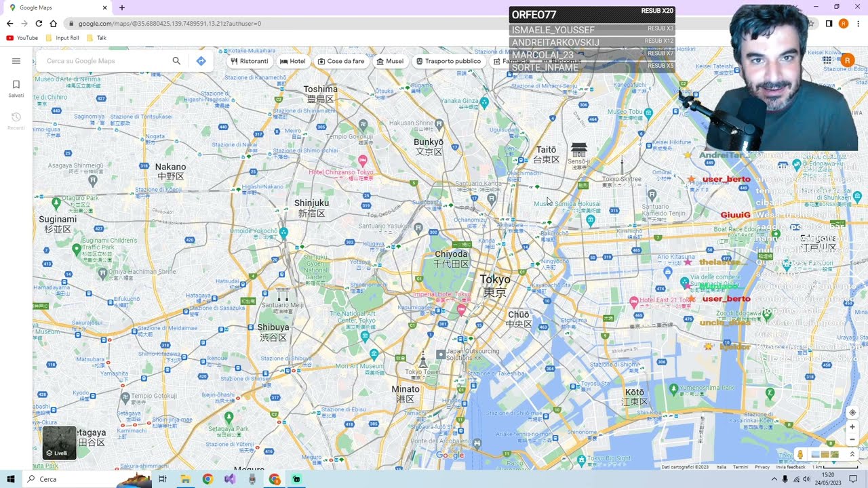The height and width of the screenshot is (488, 868).
Task: Open the taskbar volume control
Action: tap(806, 479)
